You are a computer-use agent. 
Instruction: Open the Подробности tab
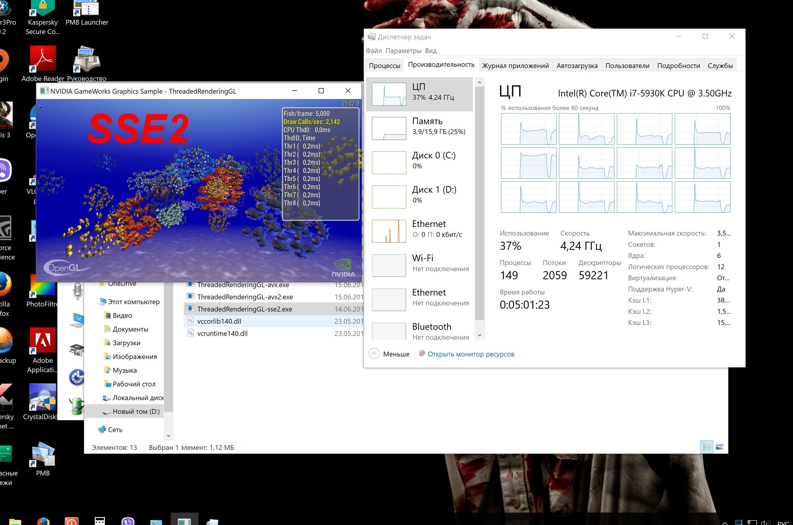point(678,65)
